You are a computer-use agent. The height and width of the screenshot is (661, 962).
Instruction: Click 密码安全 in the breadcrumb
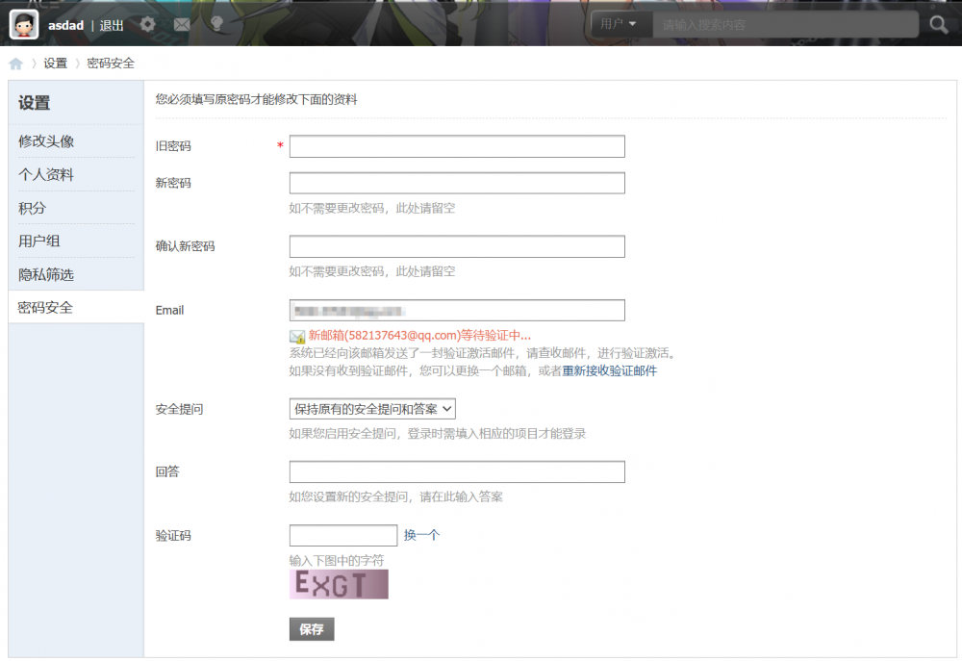click(x=111, y=64)
